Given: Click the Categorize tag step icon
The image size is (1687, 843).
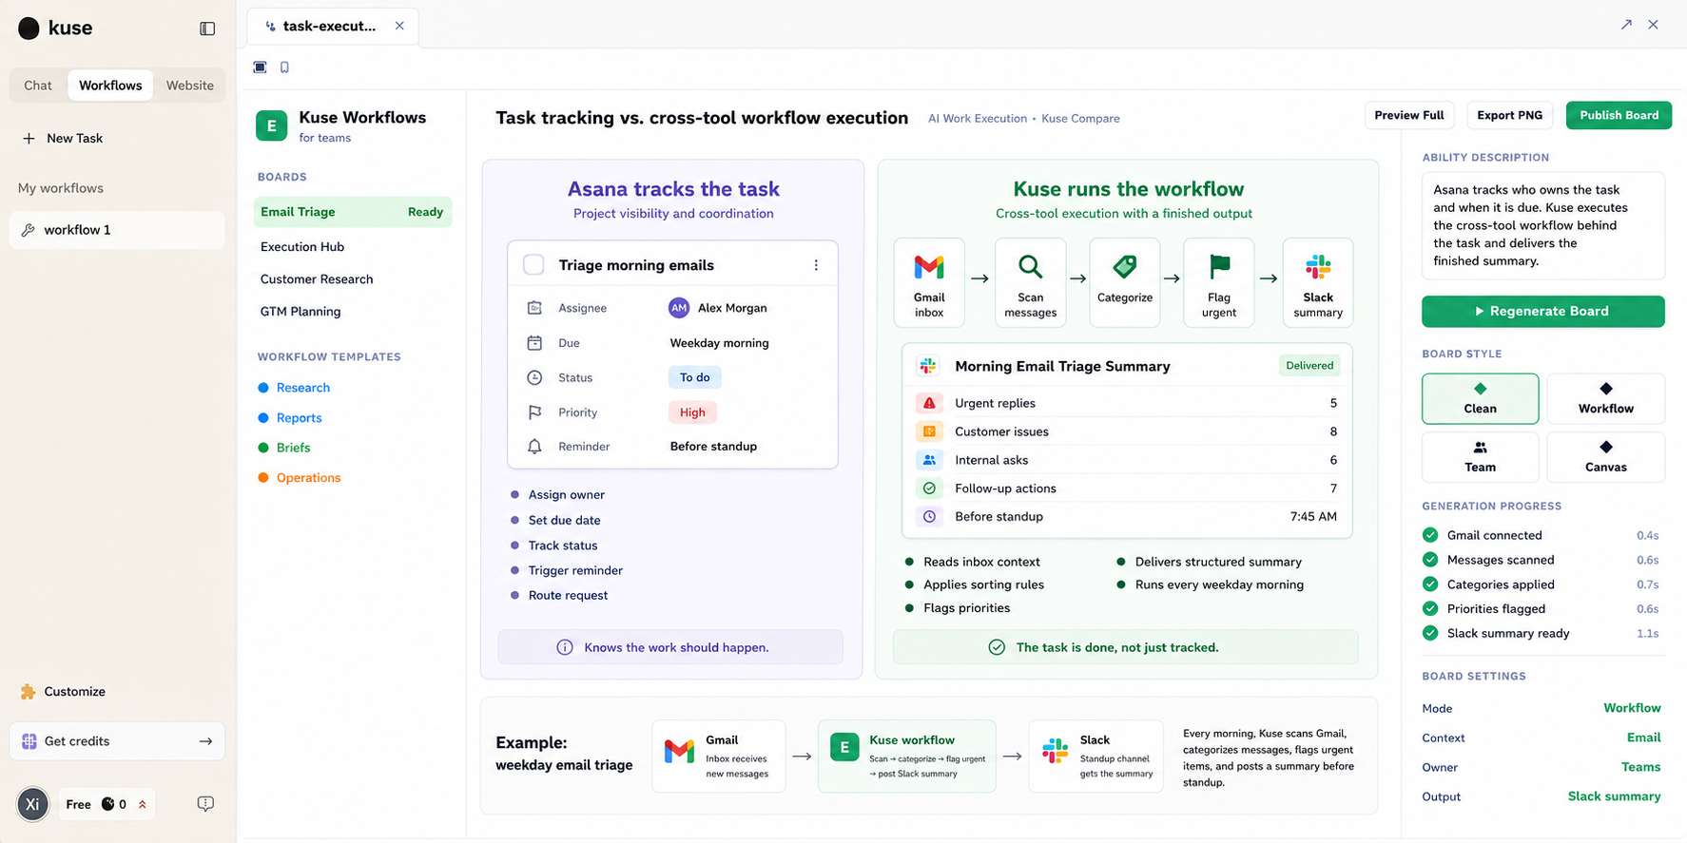Looking at the screenshot, I should pyautogui.click(x=1125, y=267).
